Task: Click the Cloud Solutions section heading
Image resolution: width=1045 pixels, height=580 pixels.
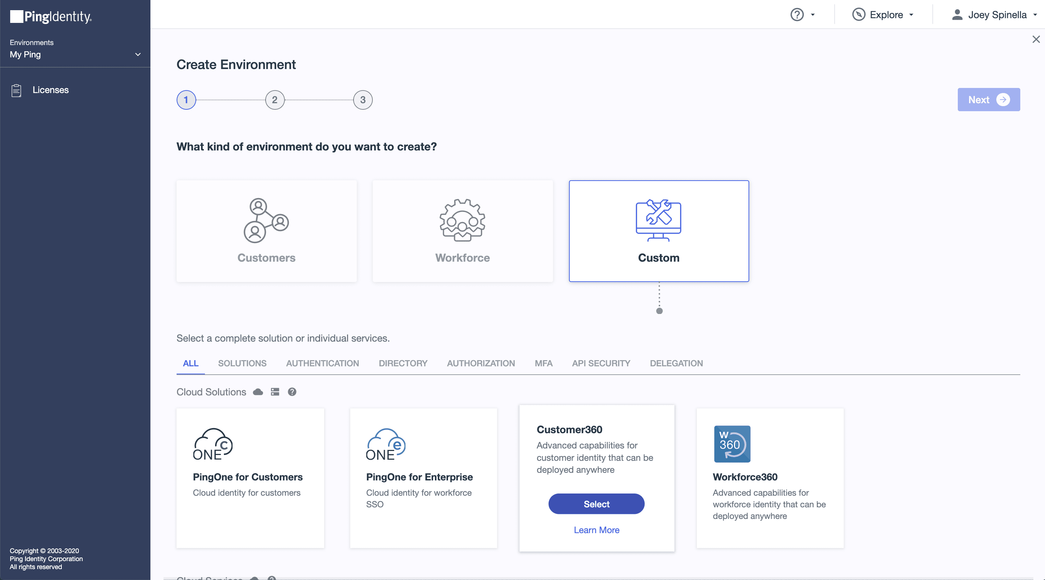Action: pyautogui.click(x=211, y=392)
